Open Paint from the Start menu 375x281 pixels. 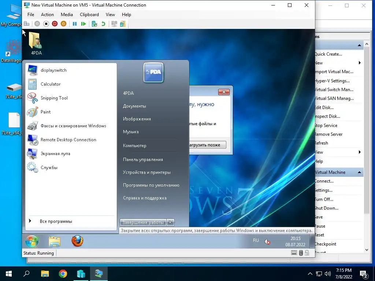coord(71,112)
